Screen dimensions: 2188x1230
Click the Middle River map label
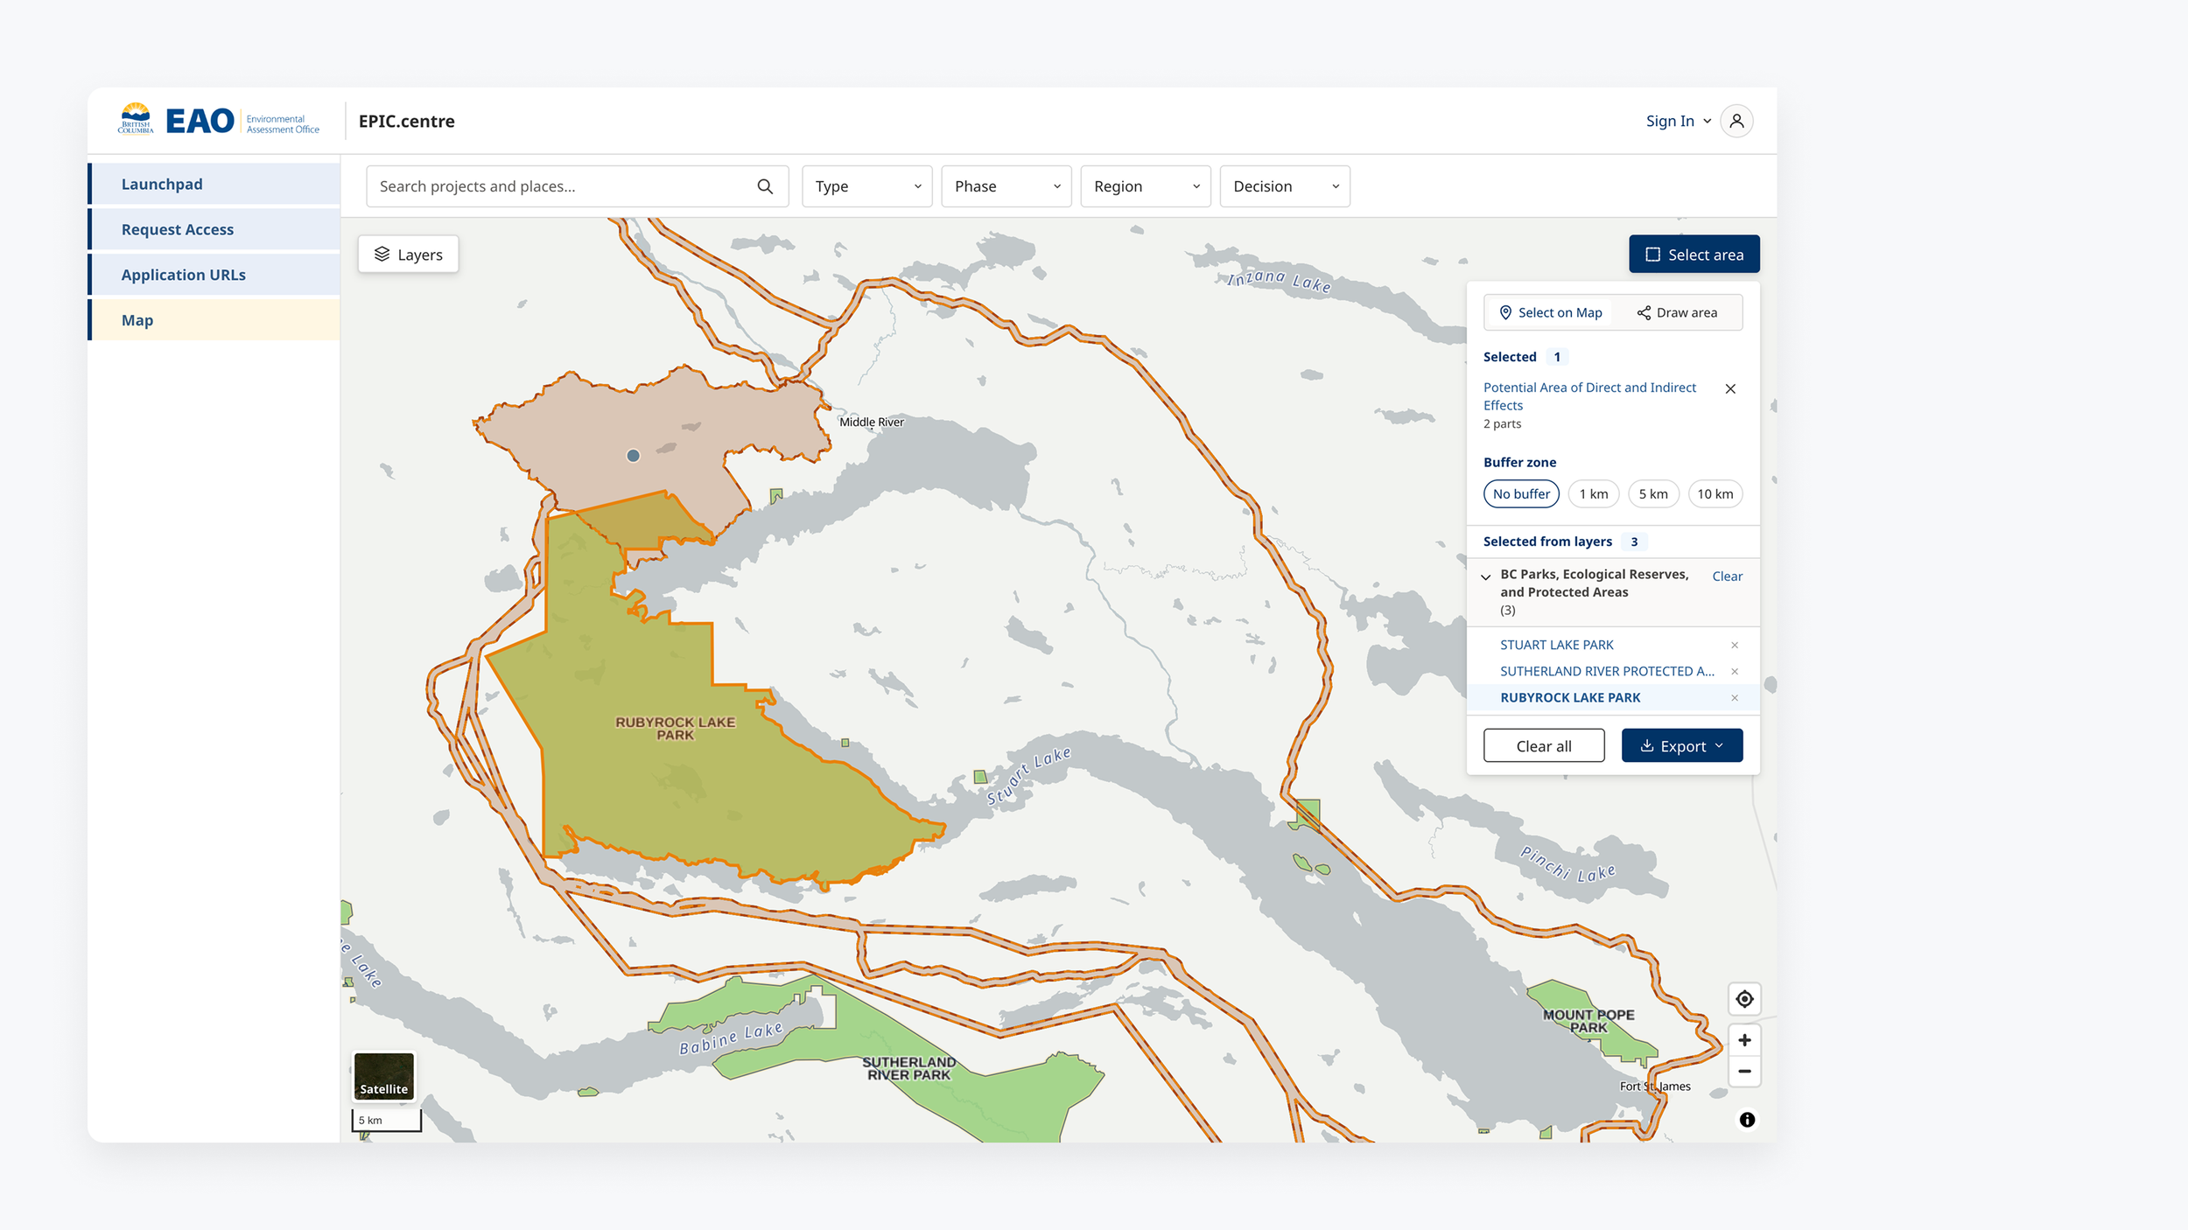click(872, 422)
